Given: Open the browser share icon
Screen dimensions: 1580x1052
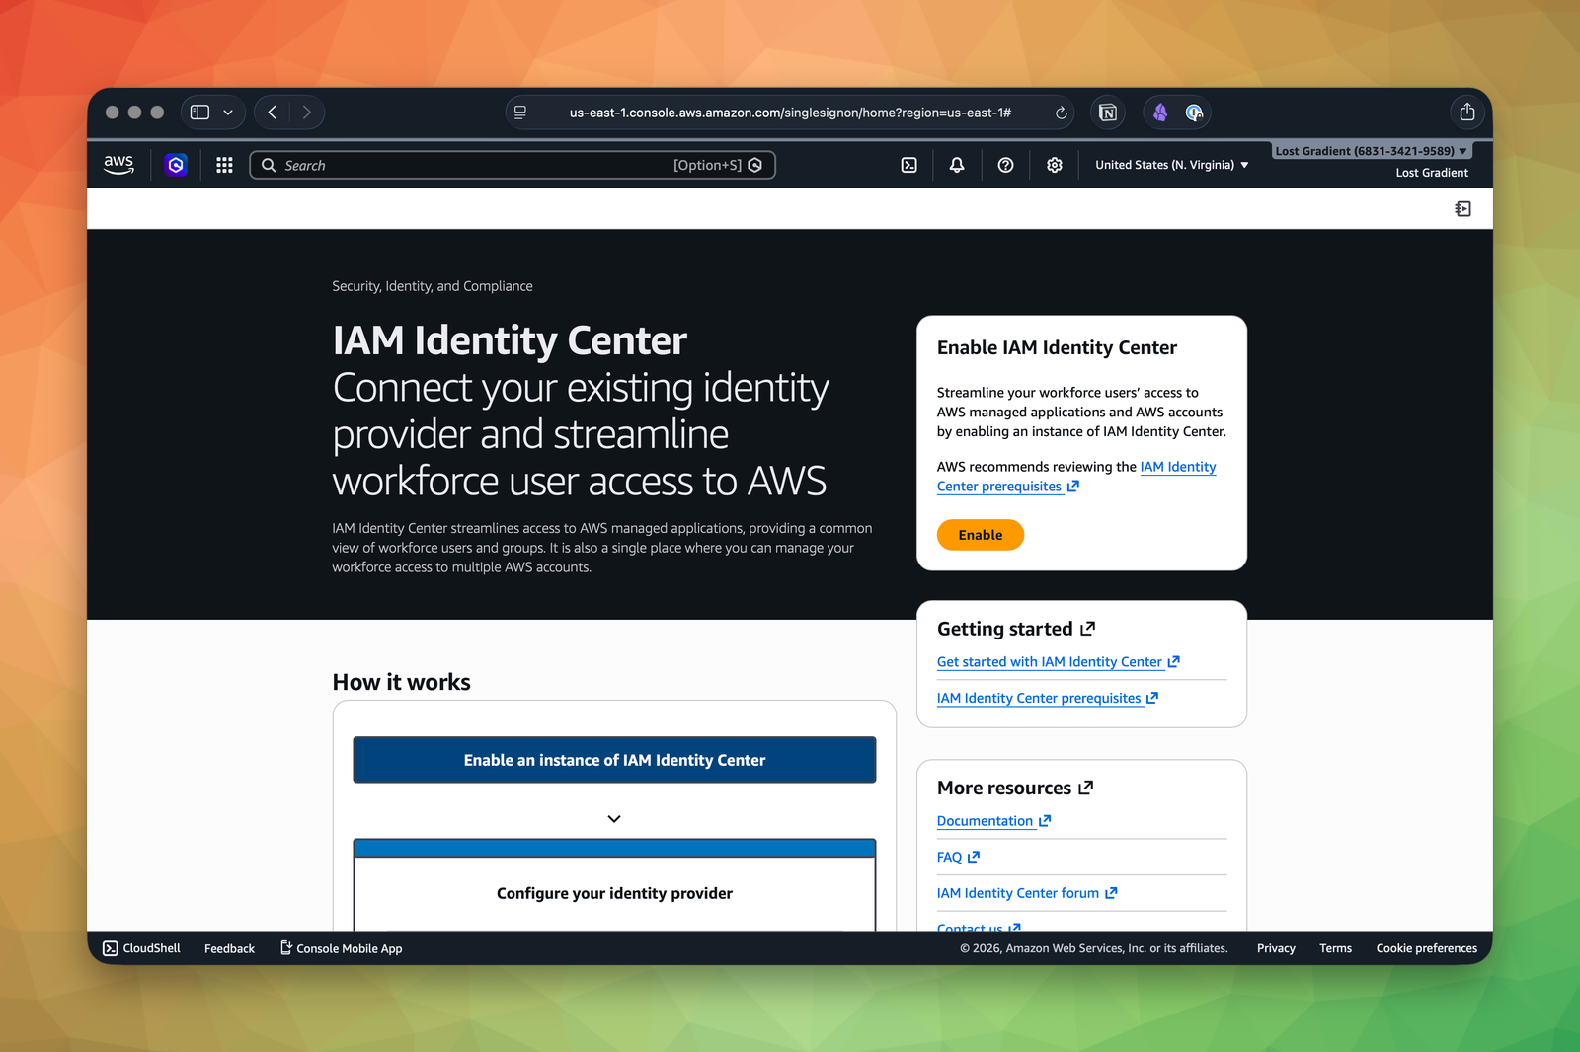Looking at the screenshot, I should pyautogui.click(x=1467, y=113).
